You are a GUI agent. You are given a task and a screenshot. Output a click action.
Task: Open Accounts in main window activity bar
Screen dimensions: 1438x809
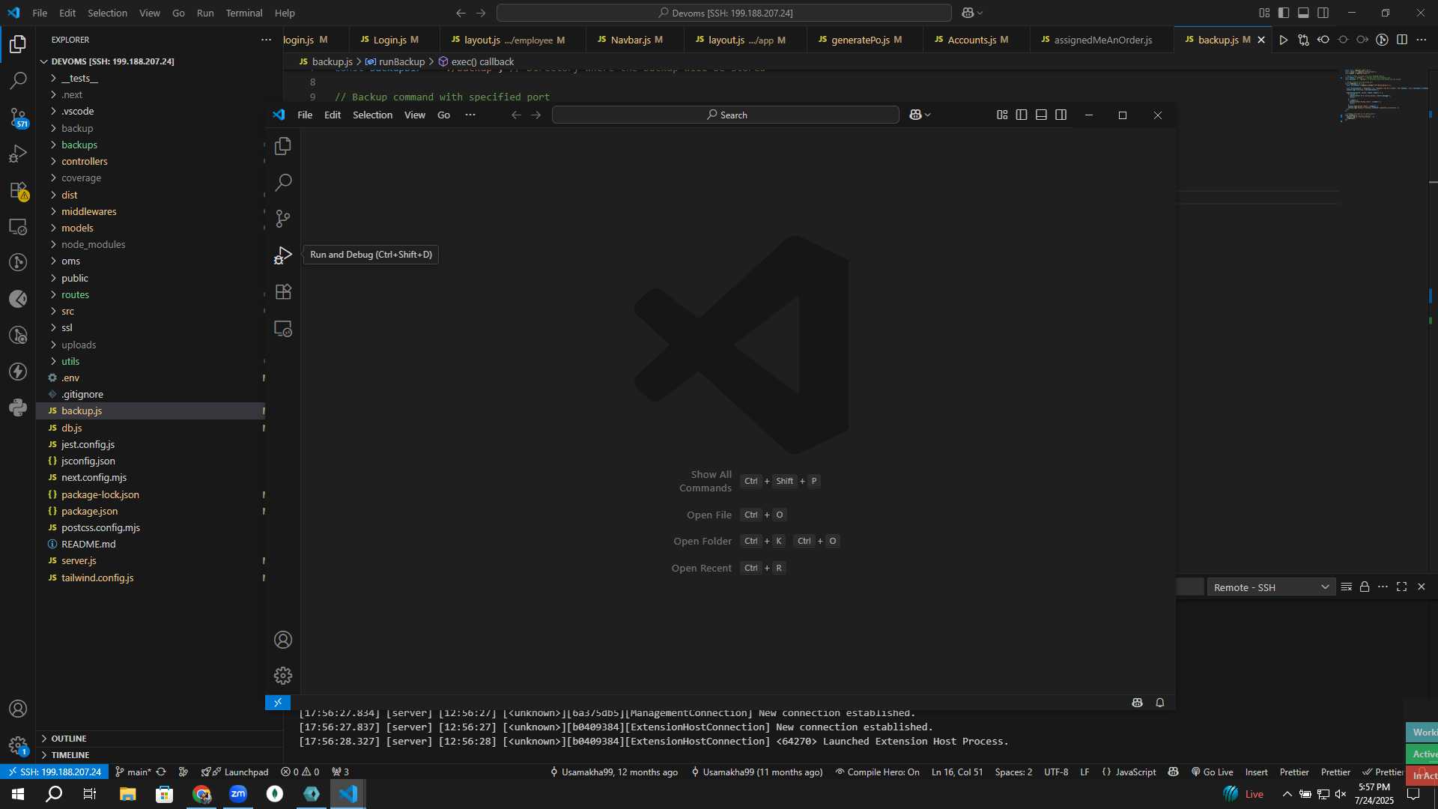click(x=18, y=709)
